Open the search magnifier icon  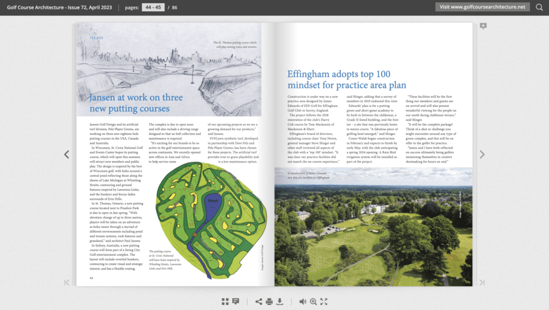pyautogui.click(x=539, y=7)
